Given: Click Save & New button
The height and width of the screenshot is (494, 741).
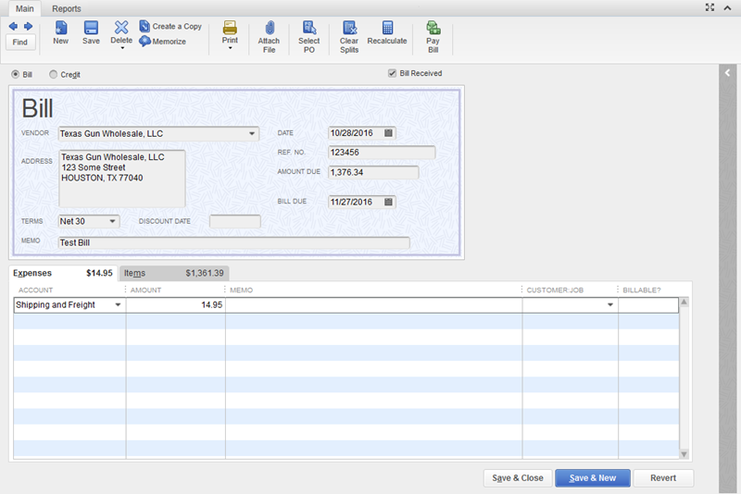Looking at the screenshot, I should point(593,478).
